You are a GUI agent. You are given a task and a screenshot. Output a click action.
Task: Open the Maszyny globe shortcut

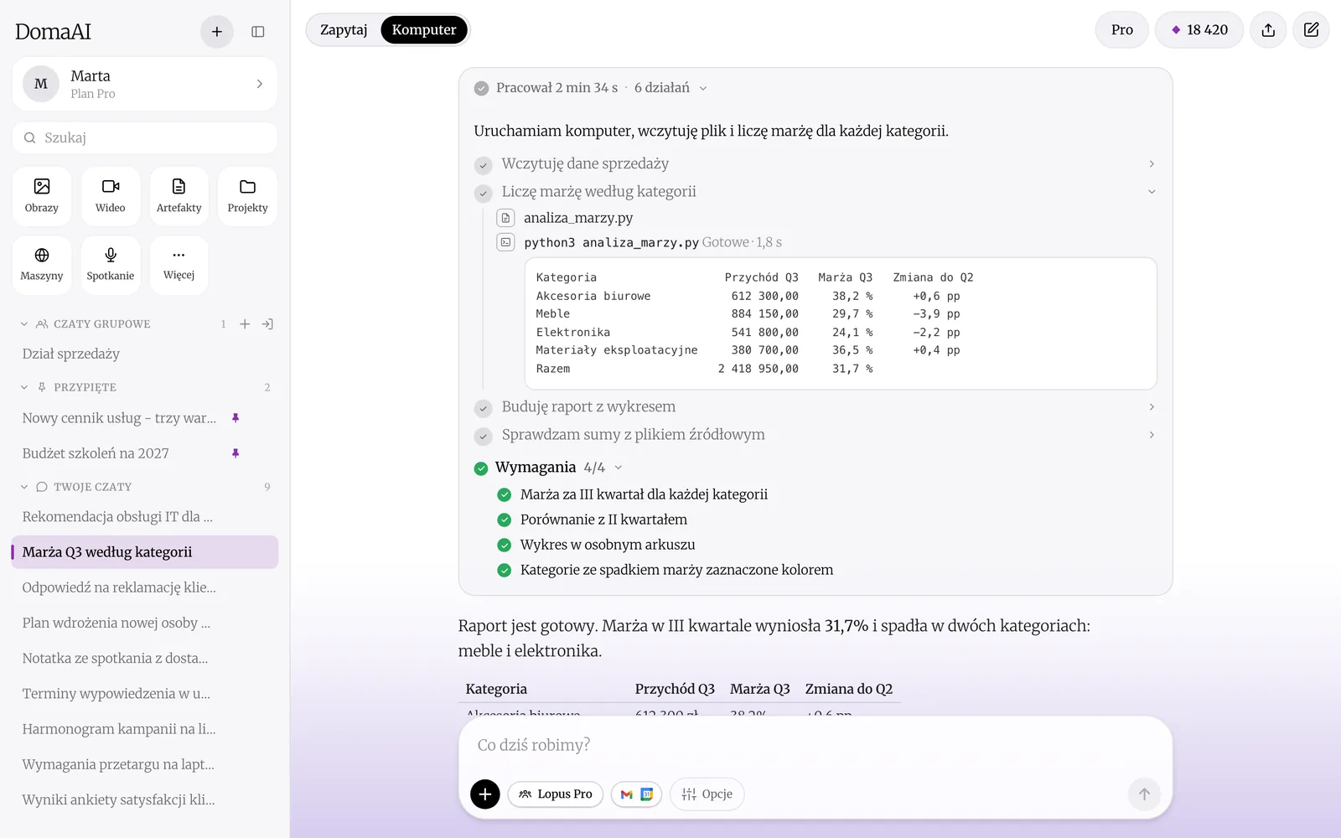point(42,265)
